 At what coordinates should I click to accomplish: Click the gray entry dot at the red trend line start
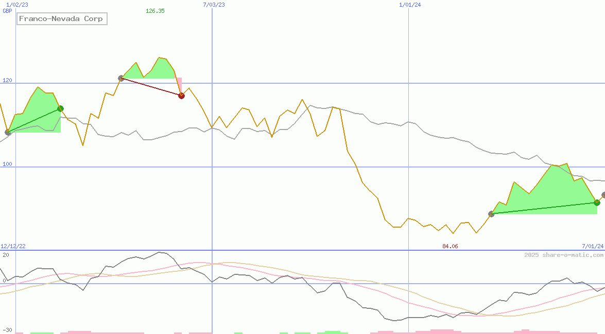click(x=121, y=78)
